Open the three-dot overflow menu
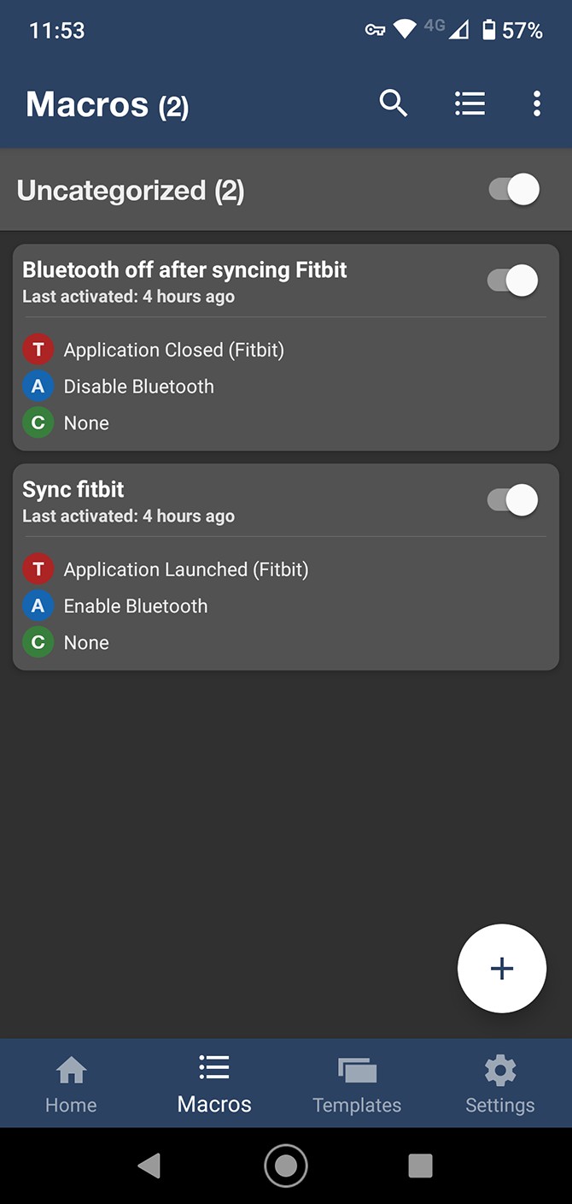The width and height of the screenshot is (572, 1204). pyautogui.click(x=537, y=103)
